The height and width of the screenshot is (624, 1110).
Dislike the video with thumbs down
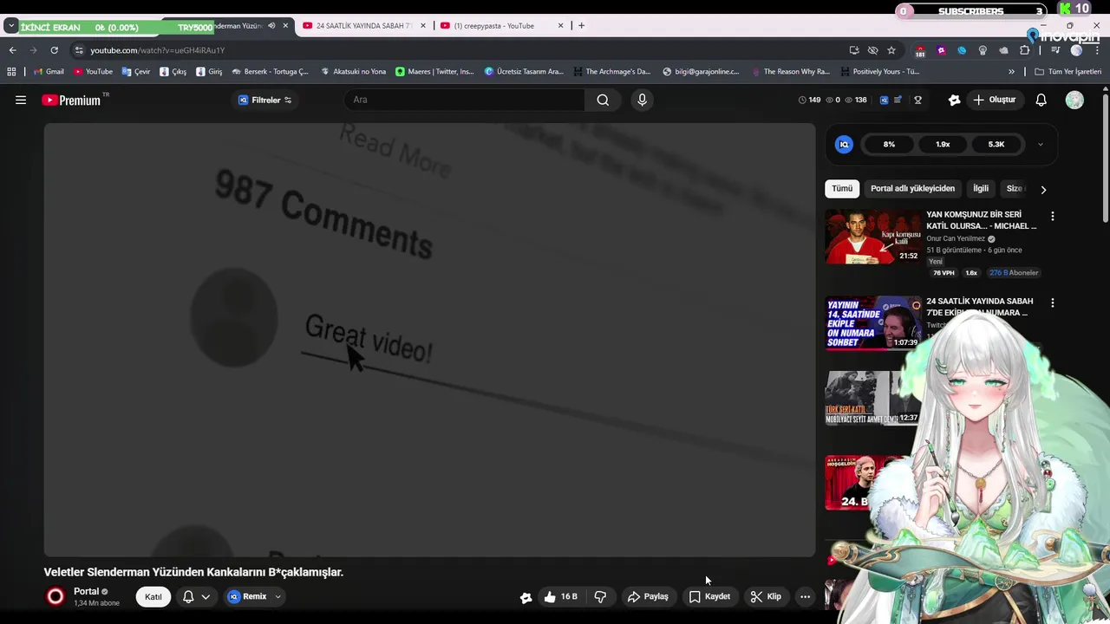(600, 596)
